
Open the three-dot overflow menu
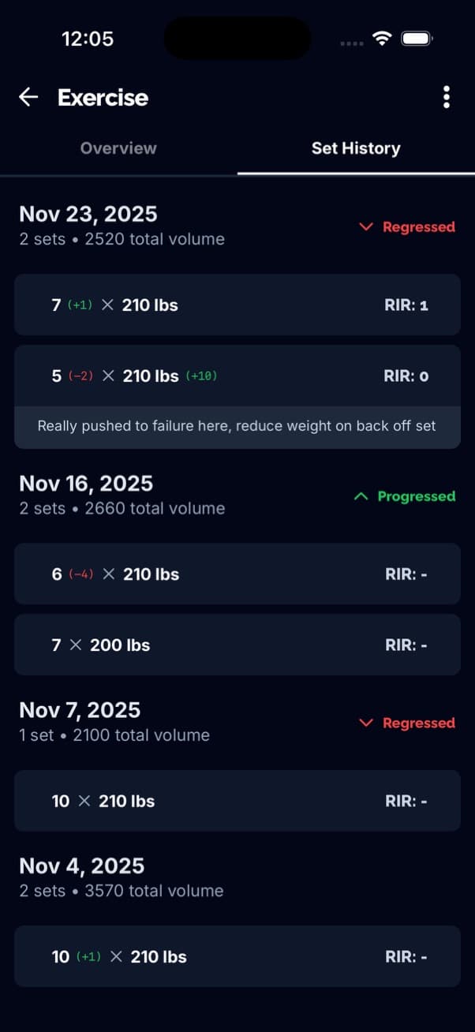pos(447,97)
